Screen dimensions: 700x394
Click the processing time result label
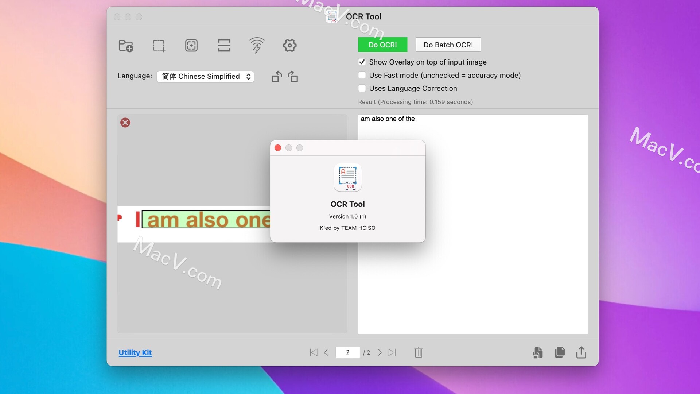pyautogui.click(x=415, y=102)
